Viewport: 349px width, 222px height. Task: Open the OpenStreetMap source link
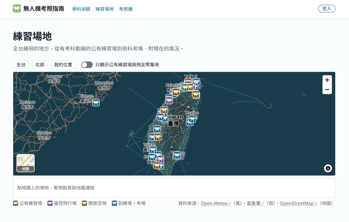tap(299, 203)
